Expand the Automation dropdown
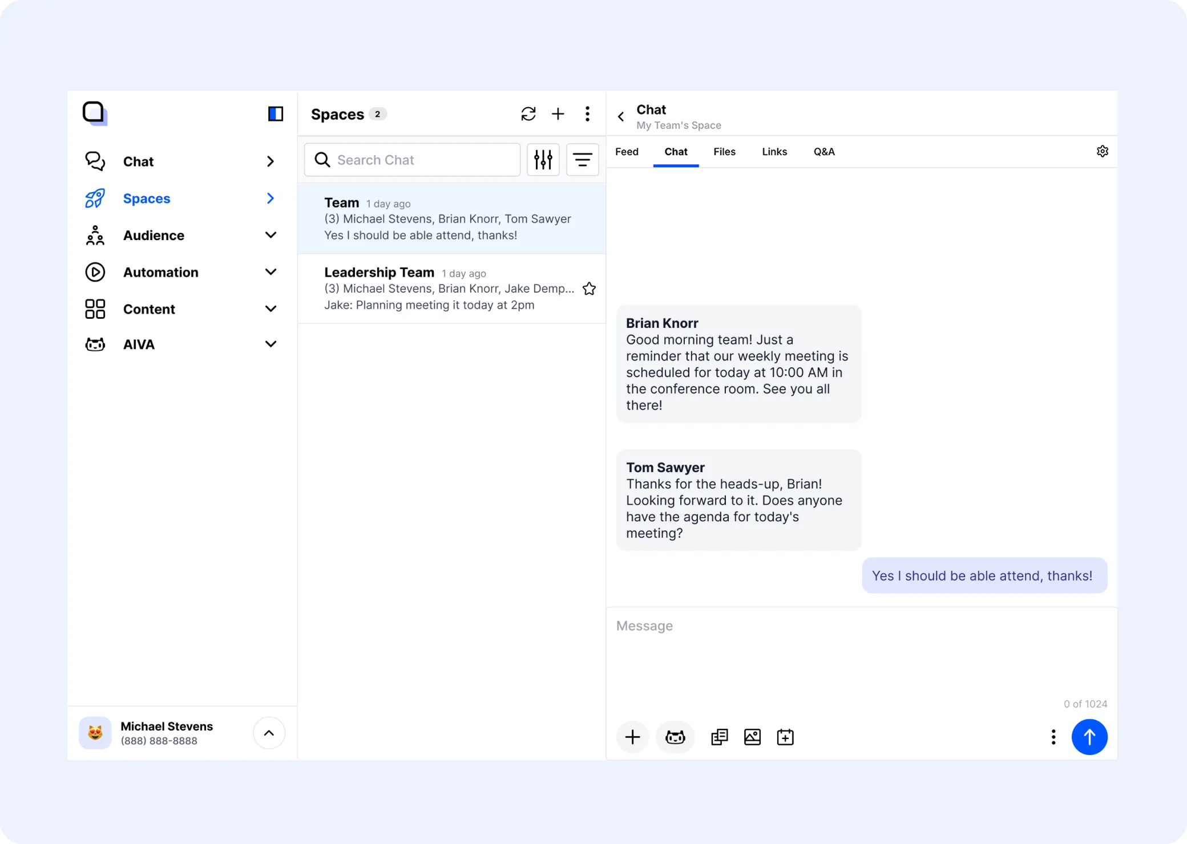The height and width of the screenshot is (844, 1187). 271,272
